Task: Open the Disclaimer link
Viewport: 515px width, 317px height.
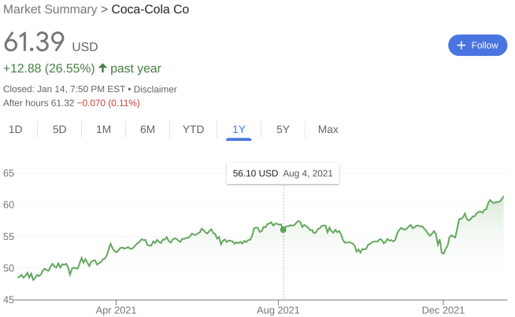Action: (155, 89)
